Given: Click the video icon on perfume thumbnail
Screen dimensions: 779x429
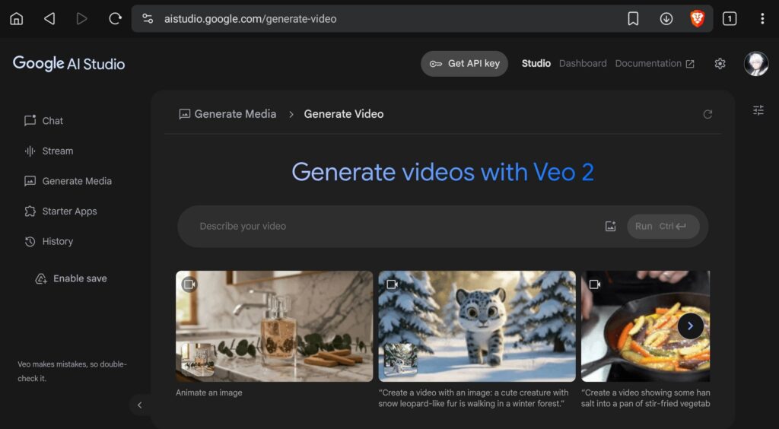Looking at the screenshot, I should 189,284.
